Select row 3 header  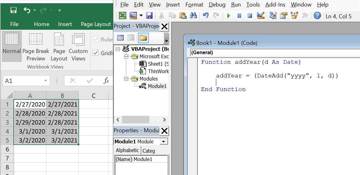click(7, 122)
